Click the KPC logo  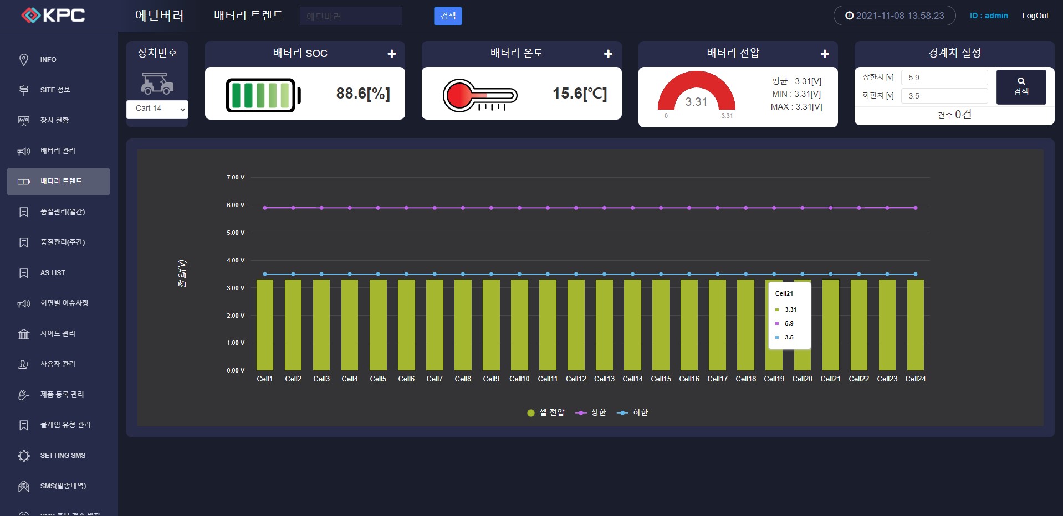coord(53,16)
